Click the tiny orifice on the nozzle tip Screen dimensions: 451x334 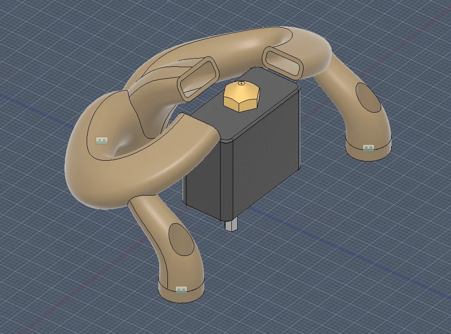pyautogui.click(x=241, y=83)
